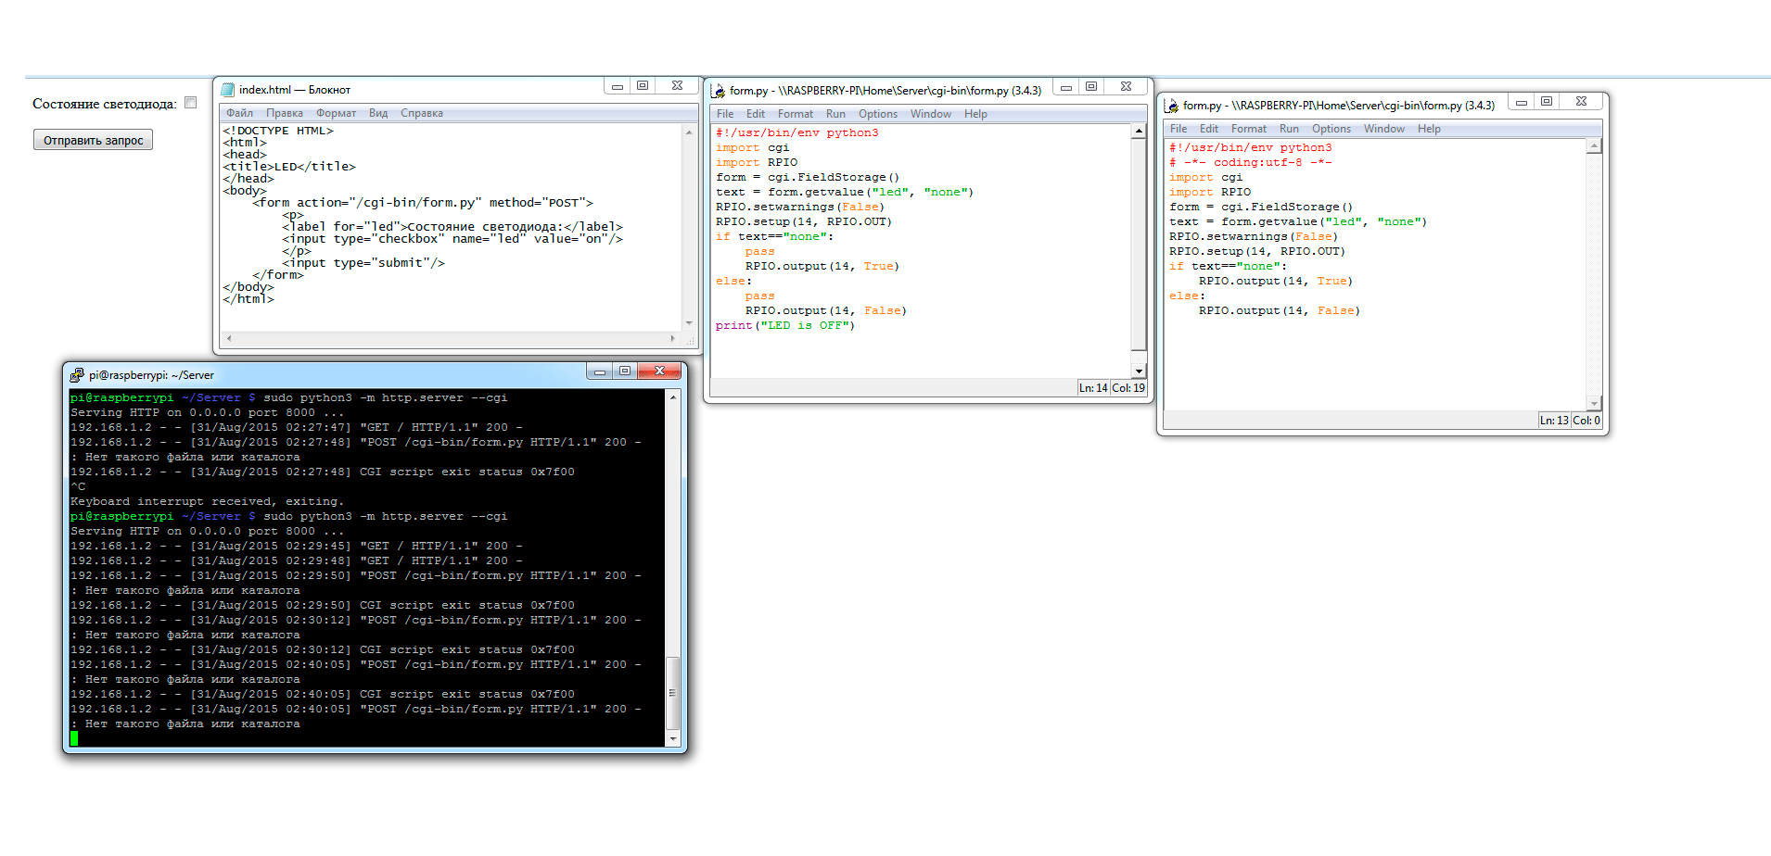The image size is (1771, 856).
Task: Open Help menu in right form.py window
Action: point(1429,129)
